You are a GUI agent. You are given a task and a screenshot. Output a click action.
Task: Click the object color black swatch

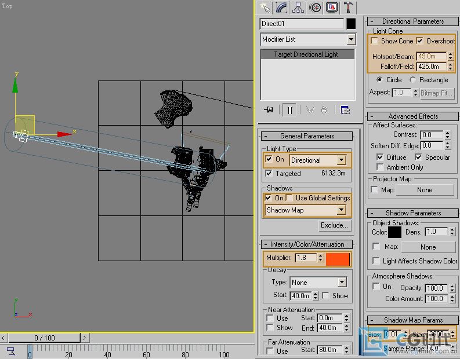point(351,24)
